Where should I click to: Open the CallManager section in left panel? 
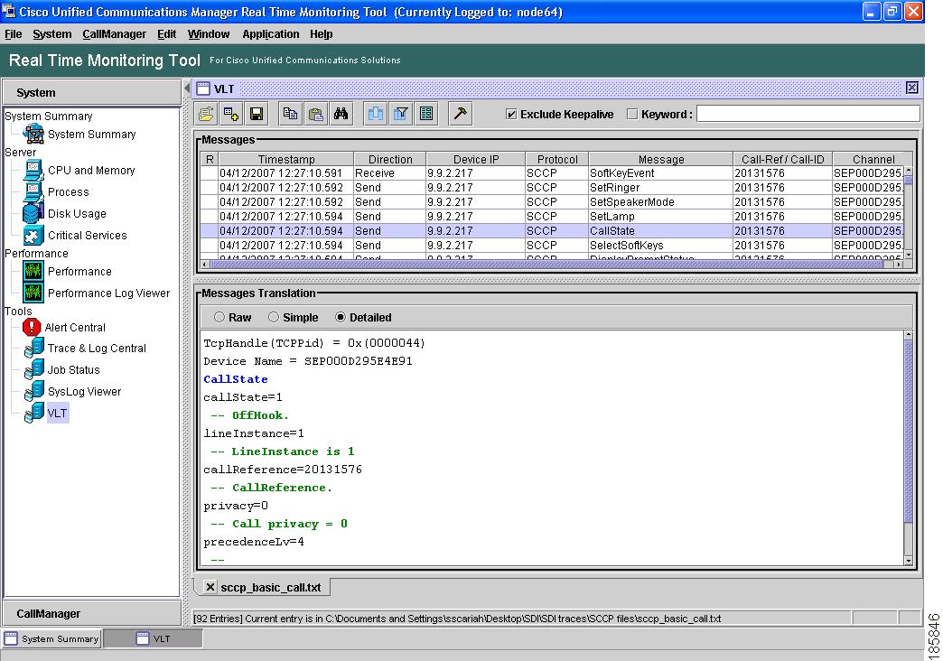tap(90, 613)
